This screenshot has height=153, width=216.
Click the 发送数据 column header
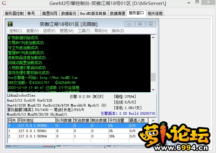(82, 120)
